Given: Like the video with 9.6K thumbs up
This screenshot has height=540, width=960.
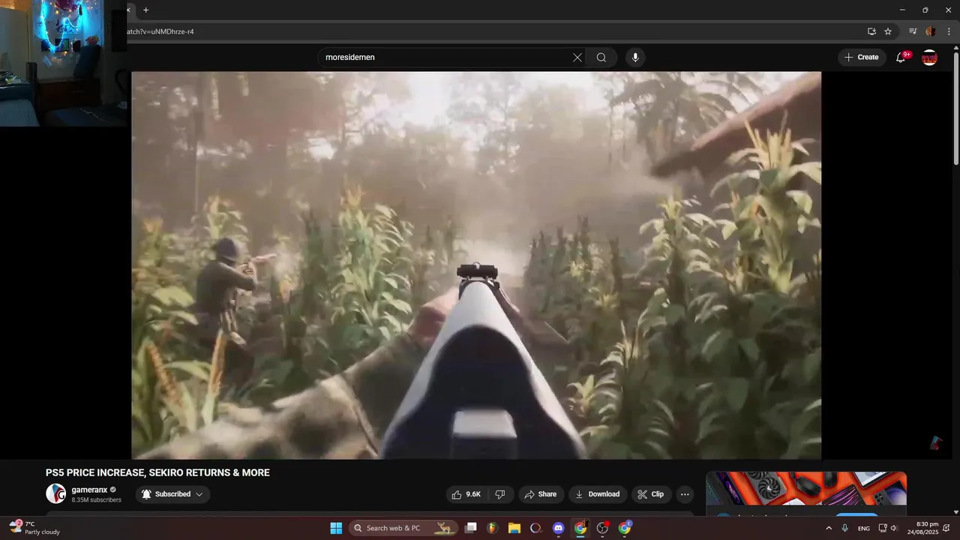Looking at the screenshot, I should click(x=465, y=494).
